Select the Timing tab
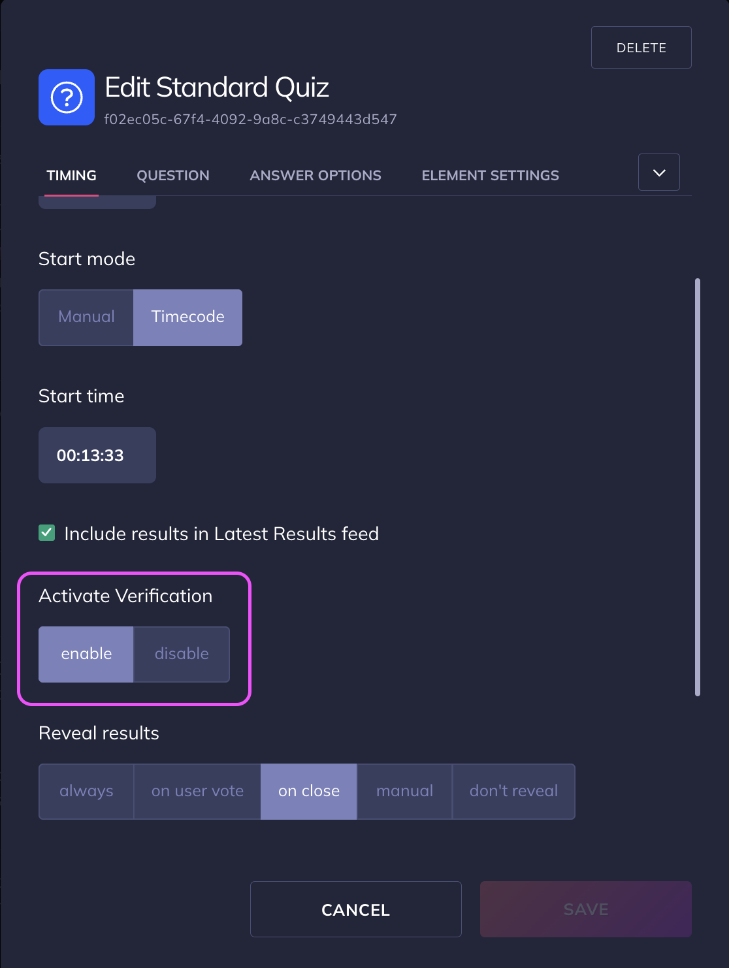Screen dimensions: 729x968 pos(72,176)
